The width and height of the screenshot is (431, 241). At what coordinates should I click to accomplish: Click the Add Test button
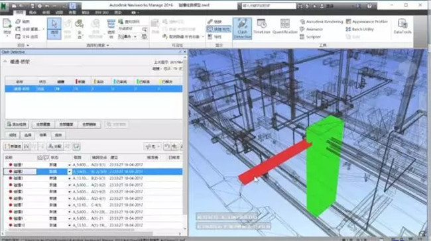17,124
